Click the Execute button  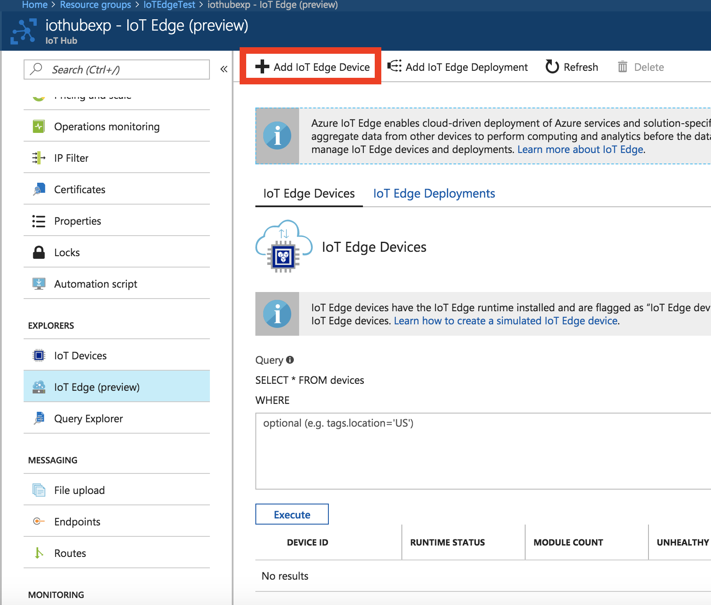(292, 515)
